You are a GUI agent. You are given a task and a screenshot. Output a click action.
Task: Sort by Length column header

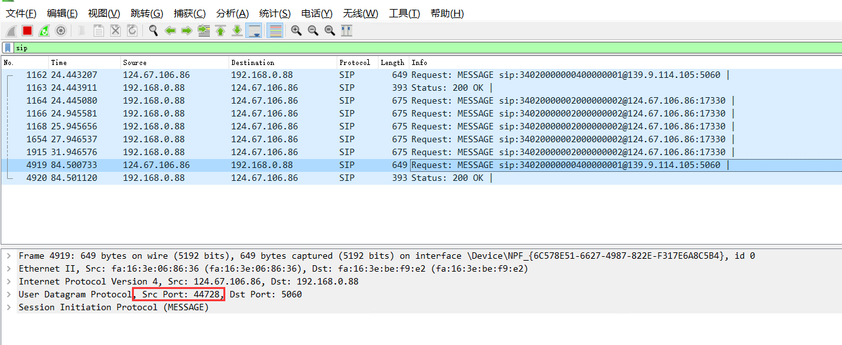(393, 62)
